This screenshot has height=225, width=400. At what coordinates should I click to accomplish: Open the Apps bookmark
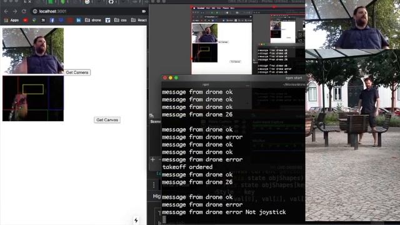(11, 20)
